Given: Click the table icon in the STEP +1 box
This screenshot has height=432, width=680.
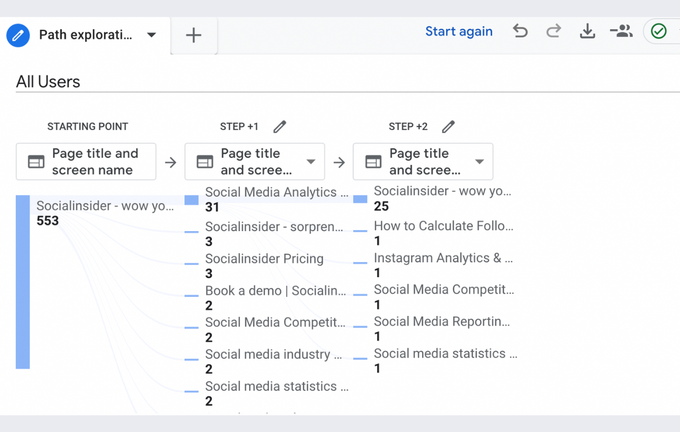Looking at the screenshot, I should point(205,161).
